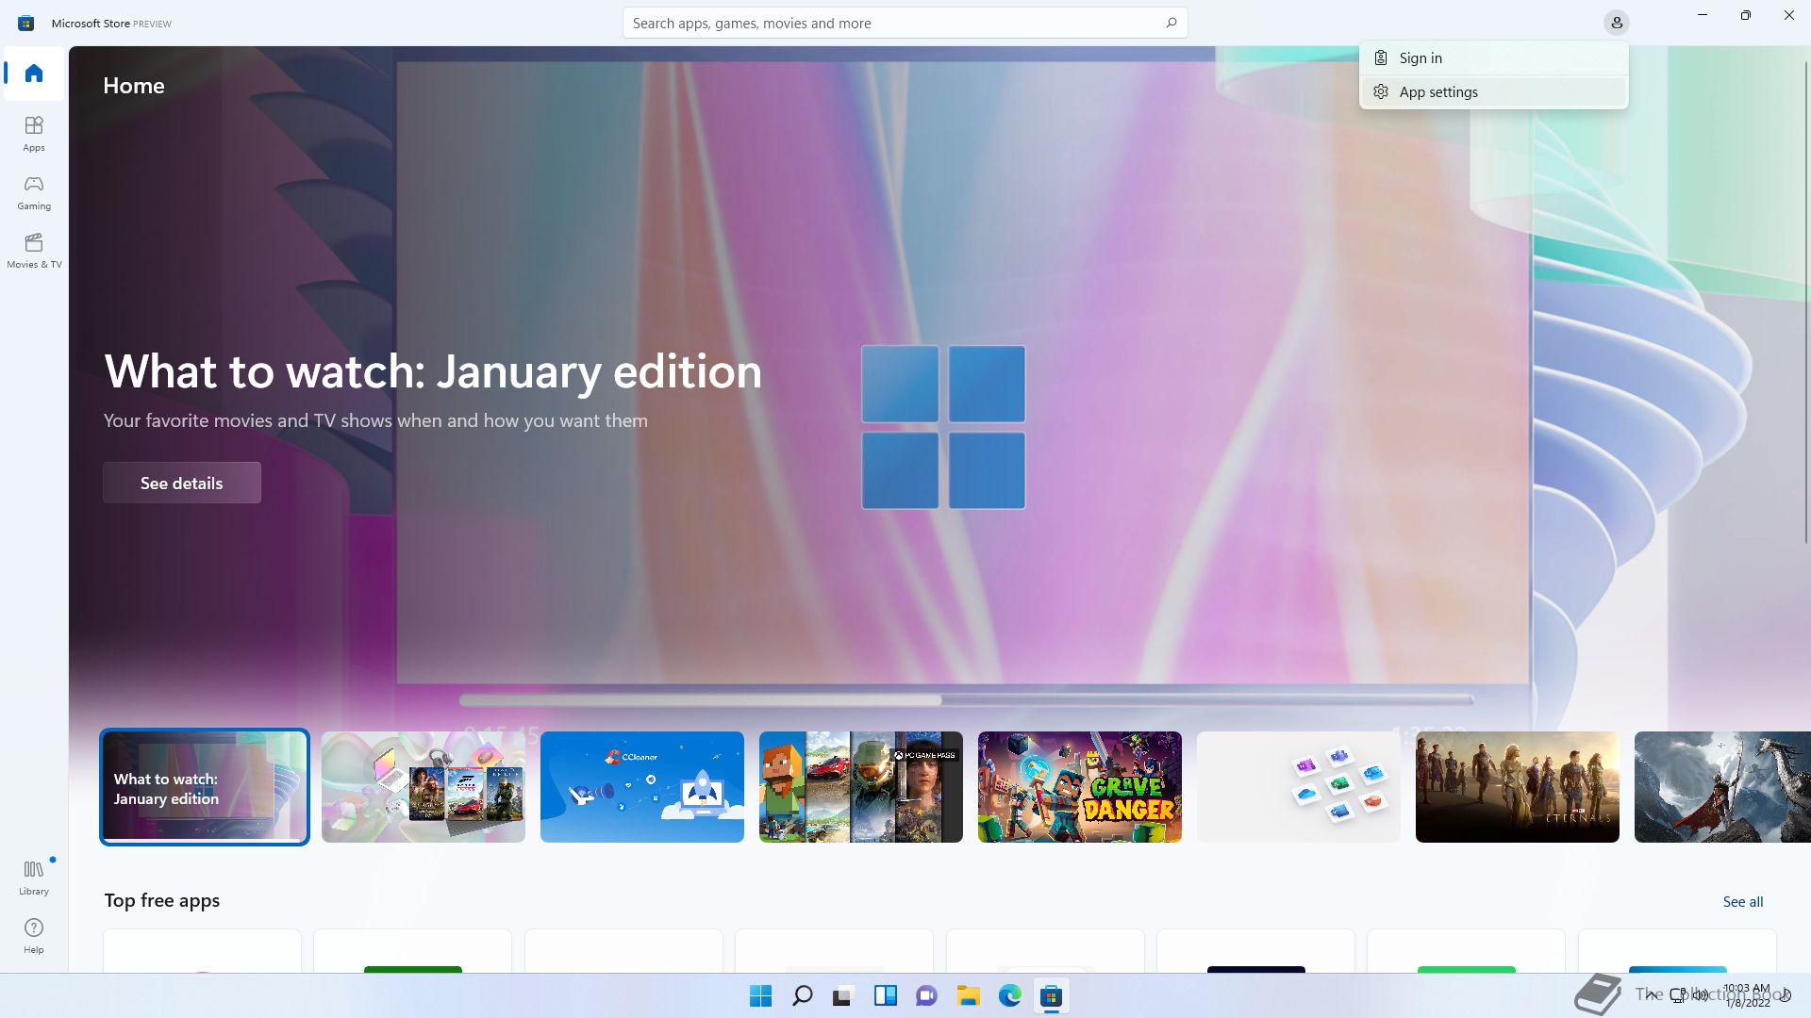The width and height of the screenshot is (1811, 1018).
Task: Open the Gaming section in sidebar
Action: coord(34,191)
